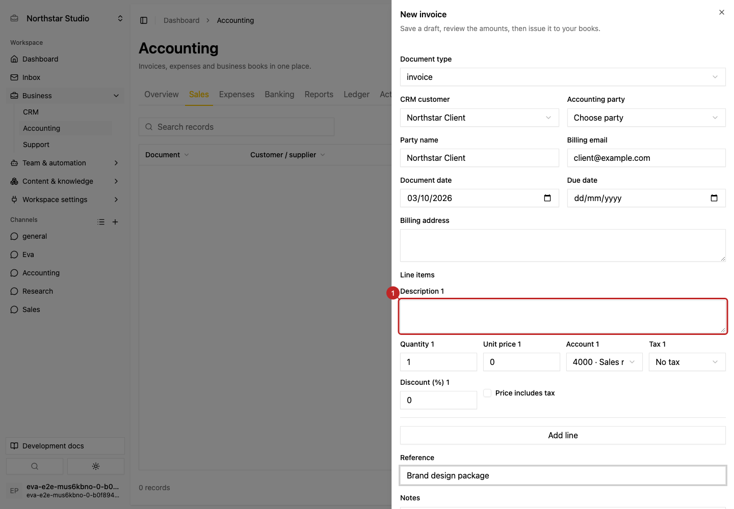
Task: Click the general channel chat icon
Action: click(x=14, y=236)
